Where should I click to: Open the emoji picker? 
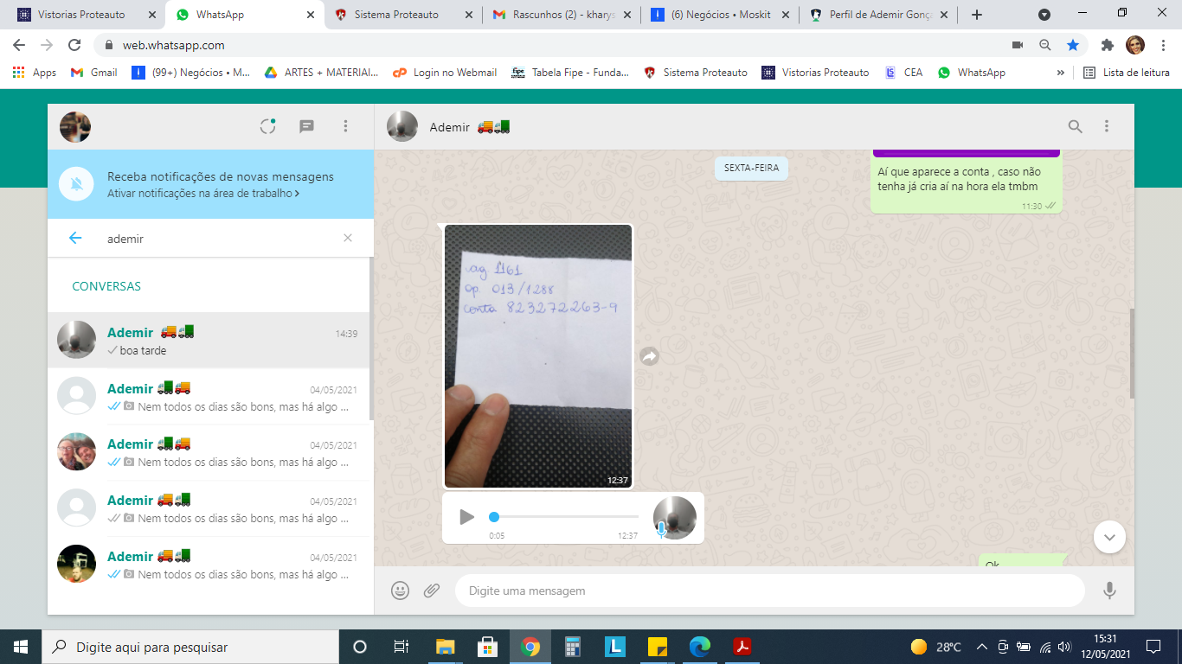click(x=400, y=591)
